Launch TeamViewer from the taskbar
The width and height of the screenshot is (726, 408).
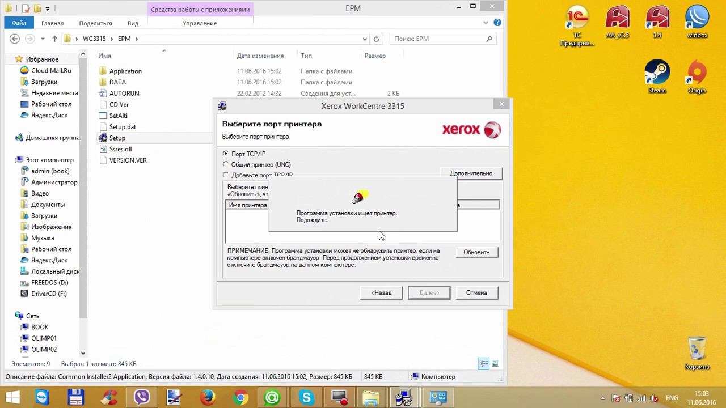click(x=43, y=397)
